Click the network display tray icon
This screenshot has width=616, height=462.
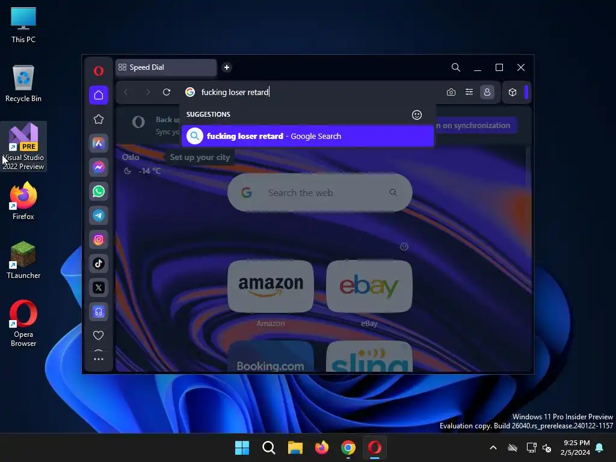(x=531, y=448)
